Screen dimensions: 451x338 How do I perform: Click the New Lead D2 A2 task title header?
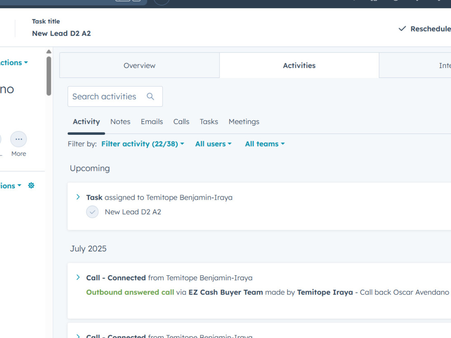61,33
